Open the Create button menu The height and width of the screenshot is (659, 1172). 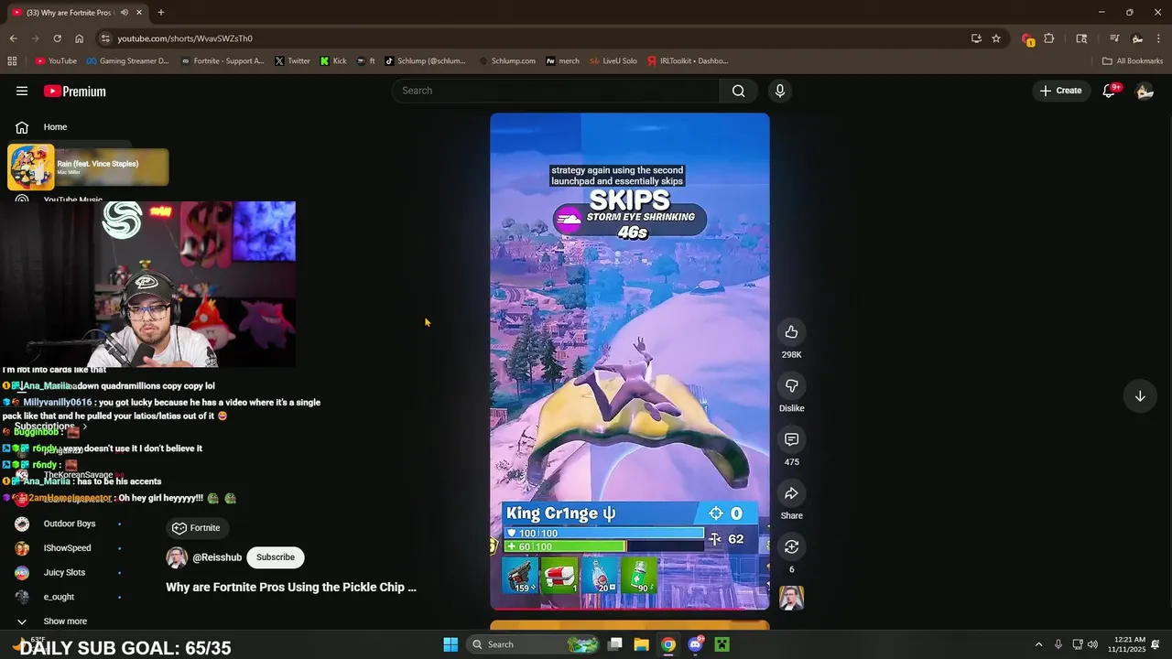[1061, 91]
